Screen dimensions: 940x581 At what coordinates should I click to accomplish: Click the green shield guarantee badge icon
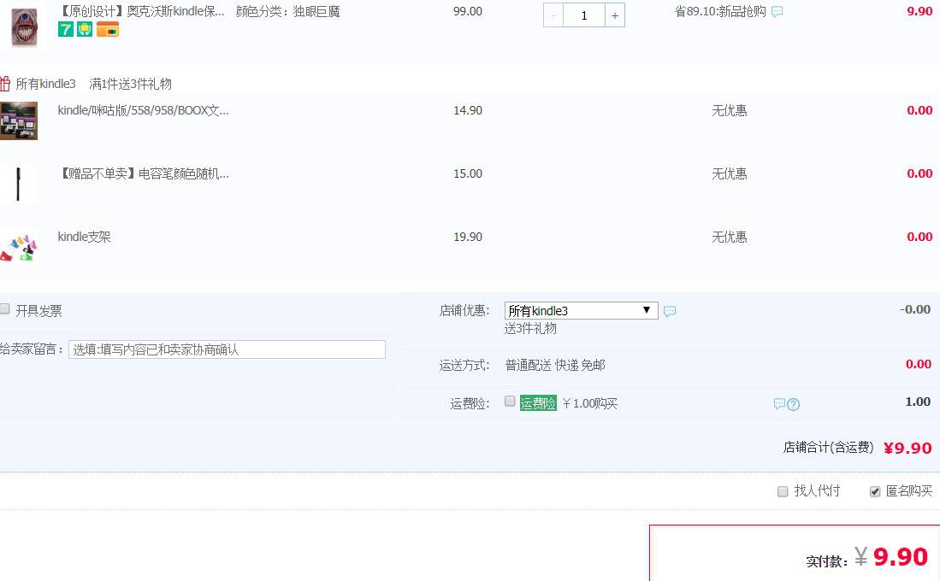click(x=85, y=30)
